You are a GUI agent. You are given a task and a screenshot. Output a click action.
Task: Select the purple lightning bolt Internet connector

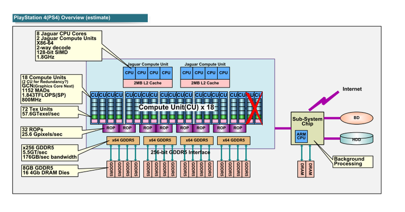[x=323, y=101]
